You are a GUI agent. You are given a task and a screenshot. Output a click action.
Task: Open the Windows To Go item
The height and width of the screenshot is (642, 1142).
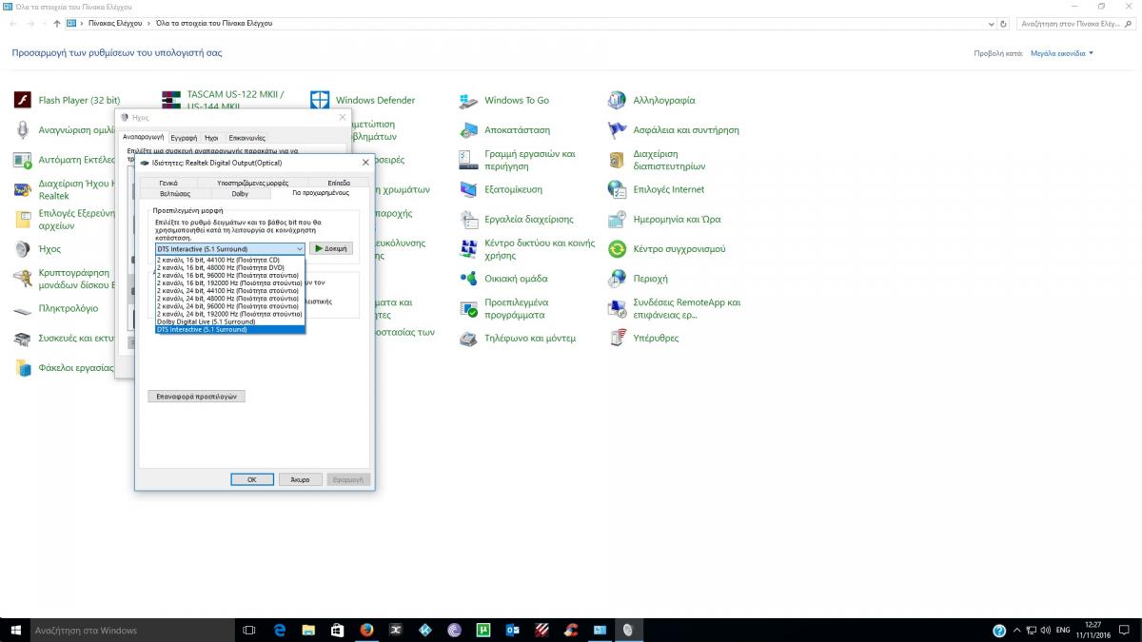504,100
